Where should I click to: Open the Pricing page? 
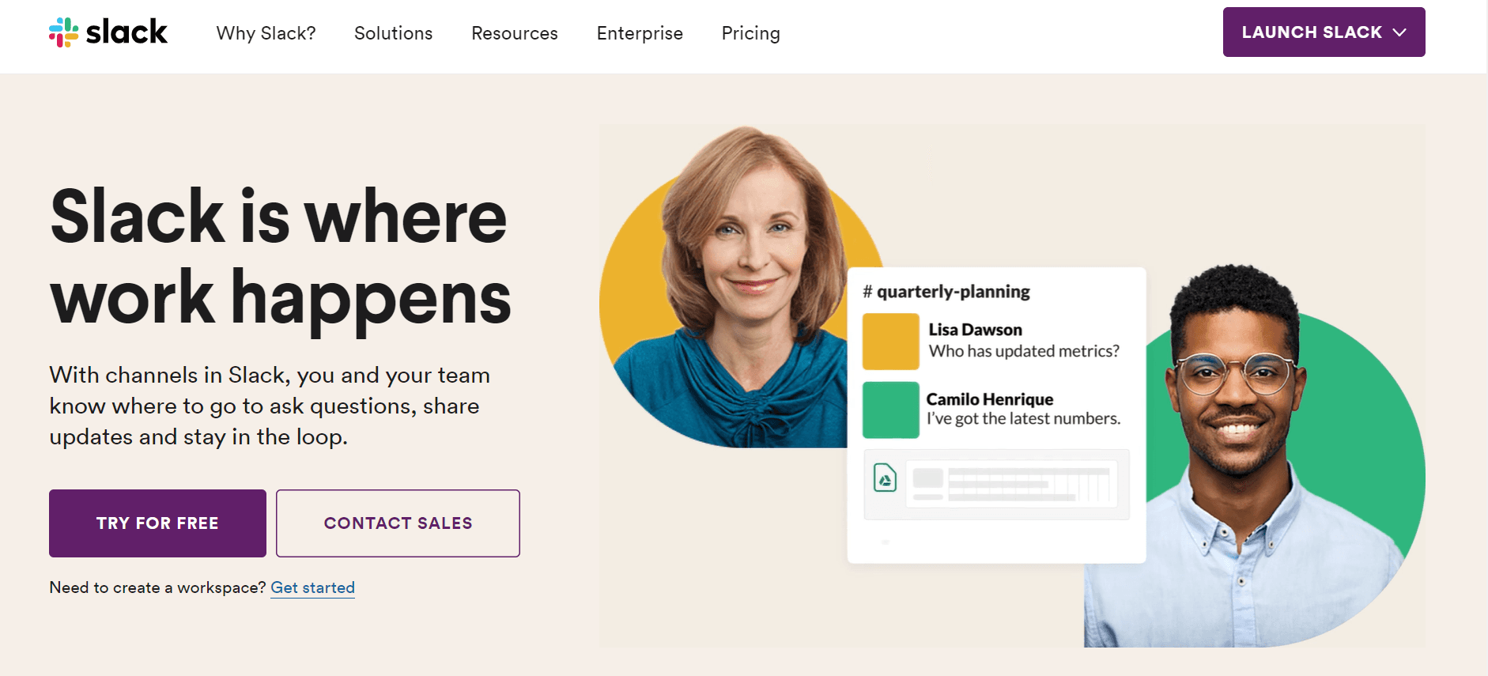[750, 33]
